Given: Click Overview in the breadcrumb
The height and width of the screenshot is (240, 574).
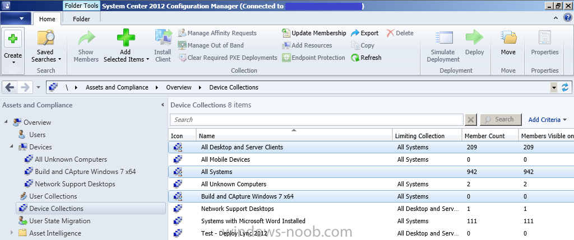Looking at the screenshot, I should pyautogui.click(x=179, y=88).
